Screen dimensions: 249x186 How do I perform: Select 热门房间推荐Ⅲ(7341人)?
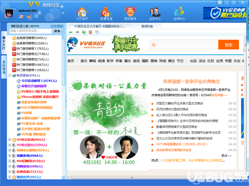30,59
